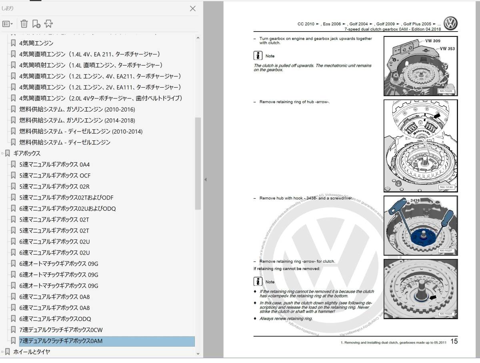Open the 5速マニュアルギアボックス OCF bookmark
This screenshot has height=363, width=480.
(55, 176)
